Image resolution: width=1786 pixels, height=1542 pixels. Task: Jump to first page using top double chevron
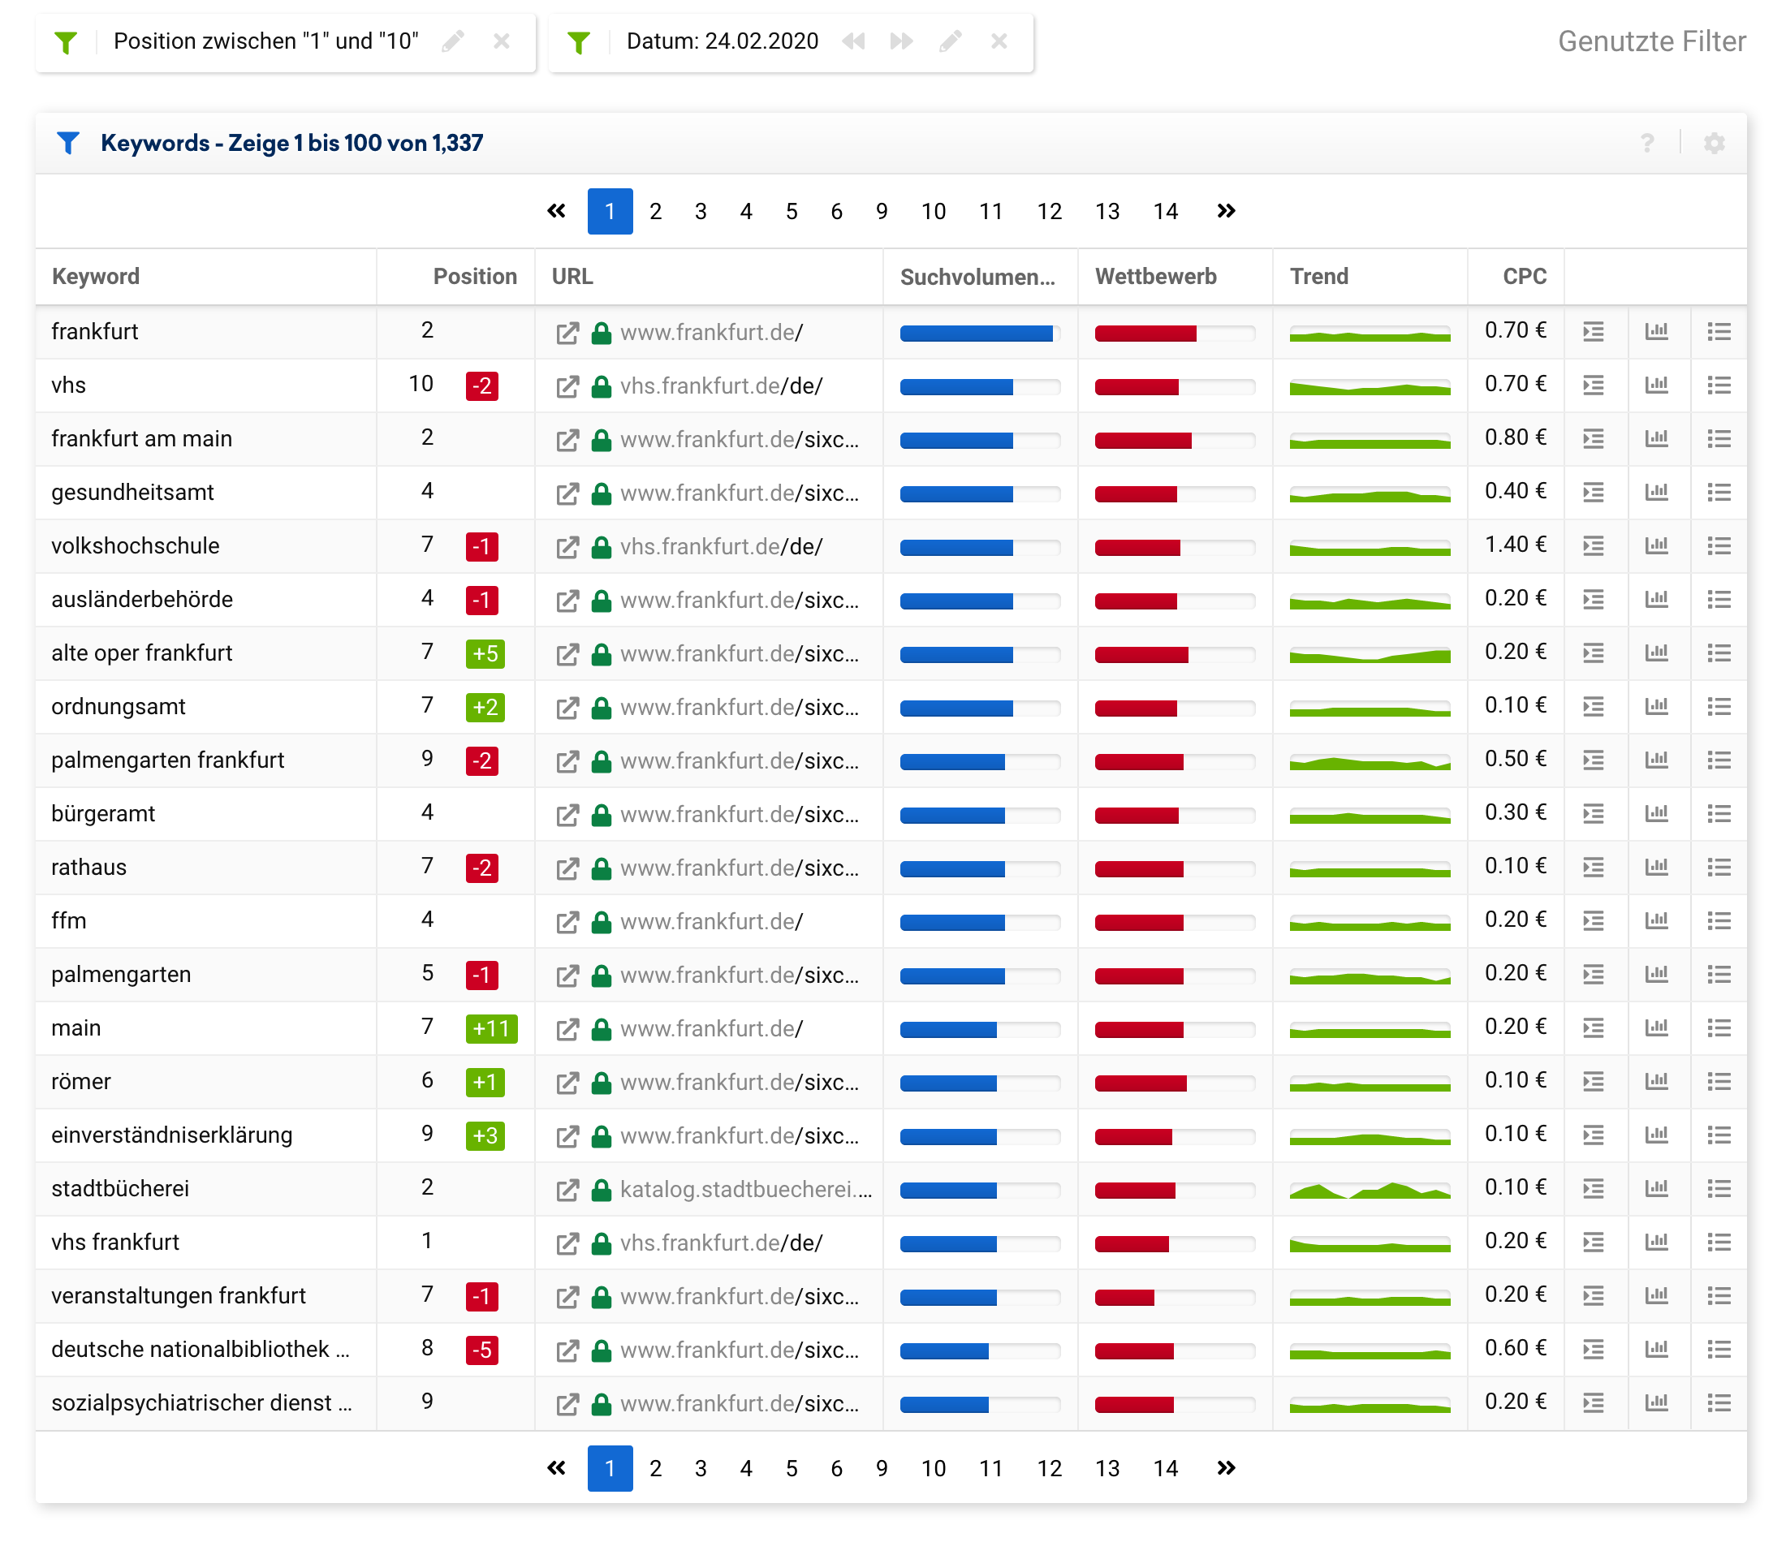pyautogui.click(x=557, y=211)
